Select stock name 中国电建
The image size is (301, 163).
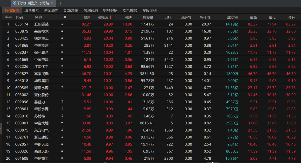[x=42, y=60]
